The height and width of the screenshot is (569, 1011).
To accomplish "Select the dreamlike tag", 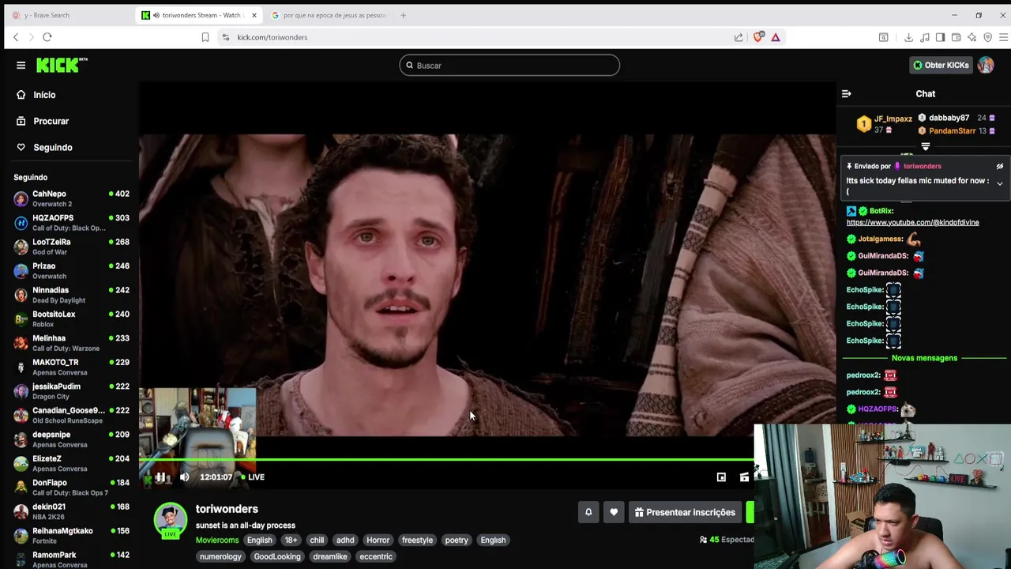I will pyautogui.click(x=330, y=556).
